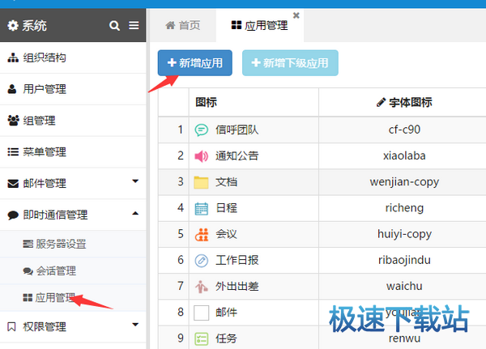The image size is (486, 349).
Task: Click the renwu font icon cell
Action: 404,338
